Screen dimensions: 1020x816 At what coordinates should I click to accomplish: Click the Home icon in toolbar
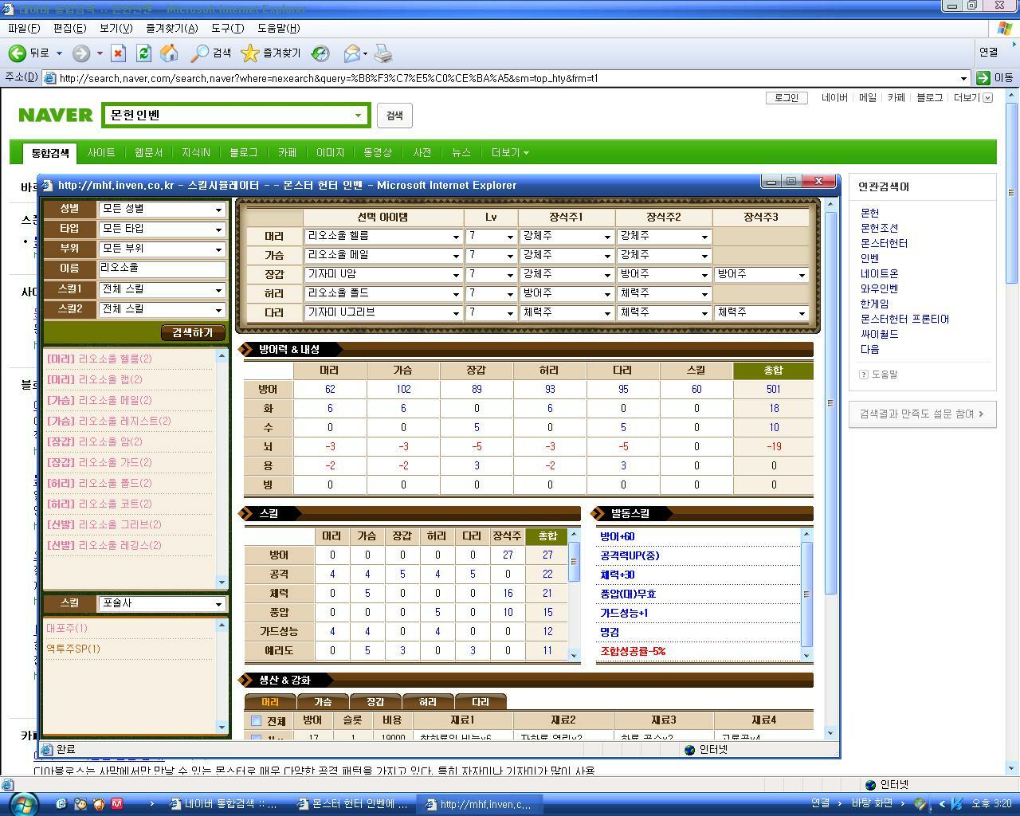click(x=169, y=53)
